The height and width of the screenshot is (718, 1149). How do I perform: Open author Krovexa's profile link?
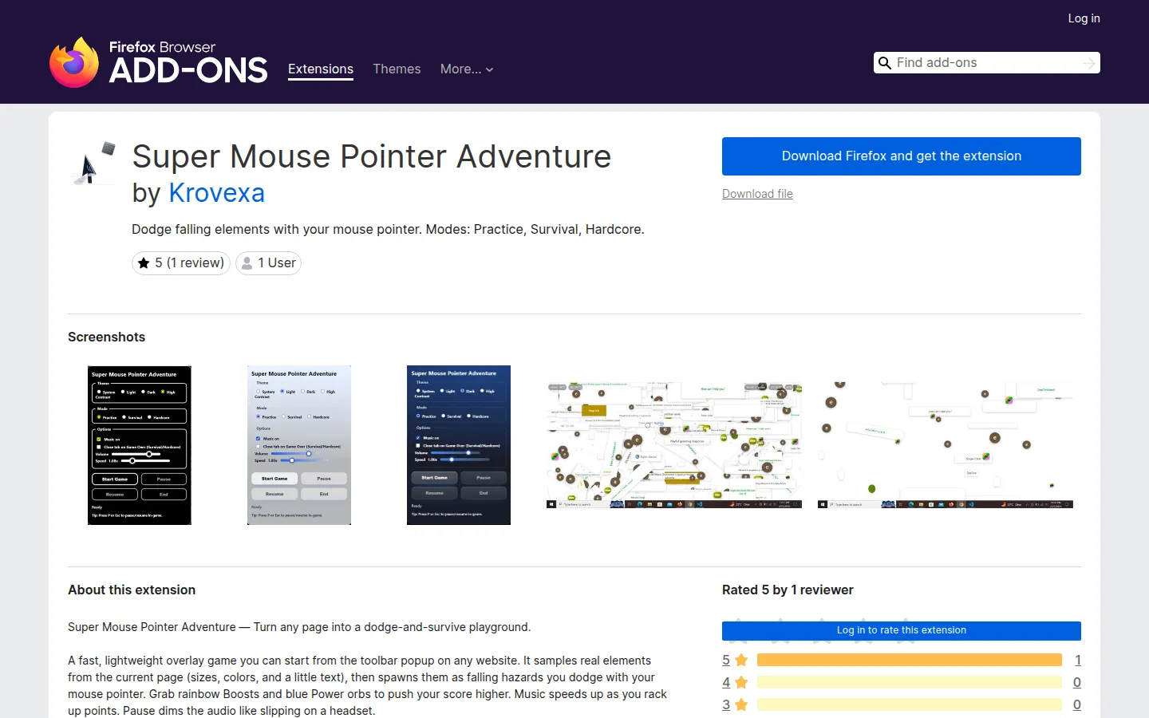click(x=216, y=193)
